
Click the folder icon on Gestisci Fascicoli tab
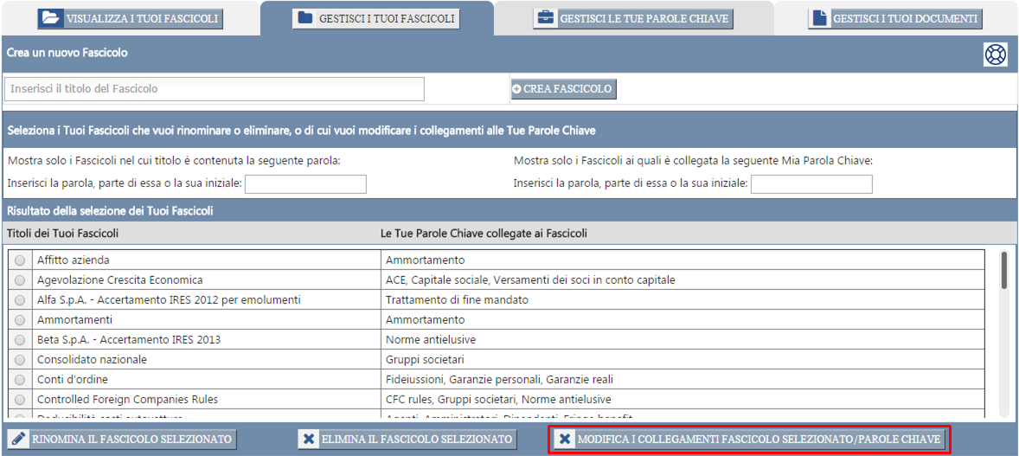[x=304, y=18]
